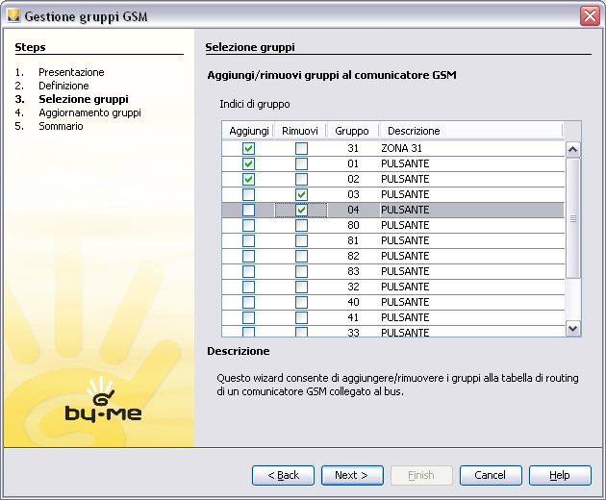Proceed with the Next button
The image size is (606, 500).
352,475
